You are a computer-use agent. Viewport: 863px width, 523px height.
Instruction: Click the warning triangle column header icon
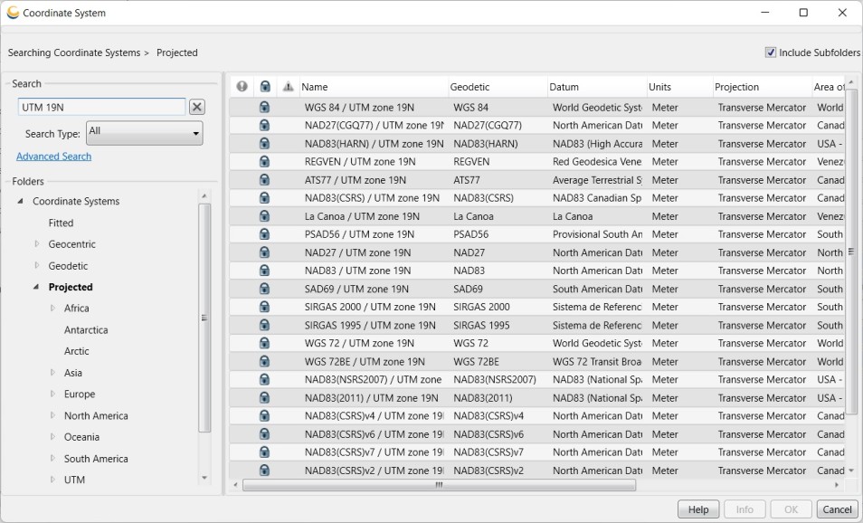(288, 87)
